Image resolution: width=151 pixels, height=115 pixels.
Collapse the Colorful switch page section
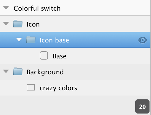click(x=6, y=8)
